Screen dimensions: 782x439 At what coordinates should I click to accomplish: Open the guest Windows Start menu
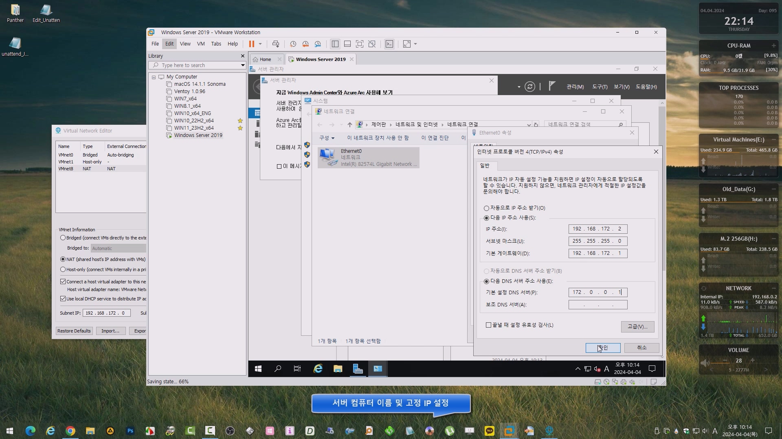(258, 369)
